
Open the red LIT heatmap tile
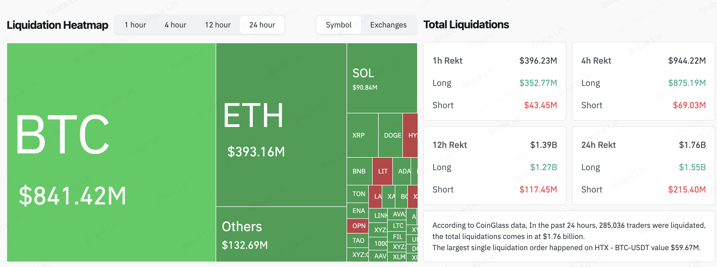382,171
